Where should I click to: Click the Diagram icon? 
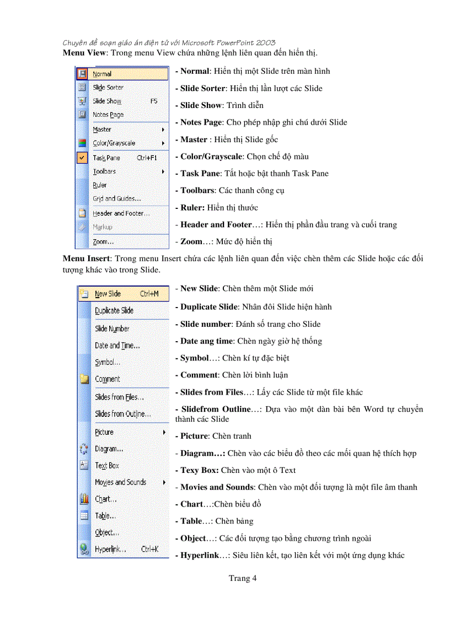tap(83, 449)
